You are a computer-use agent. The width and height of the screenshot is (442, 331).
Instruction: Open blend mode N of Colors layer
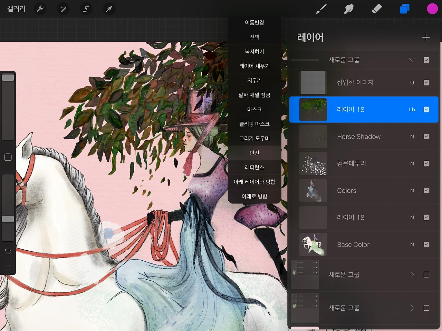(412, 191)
